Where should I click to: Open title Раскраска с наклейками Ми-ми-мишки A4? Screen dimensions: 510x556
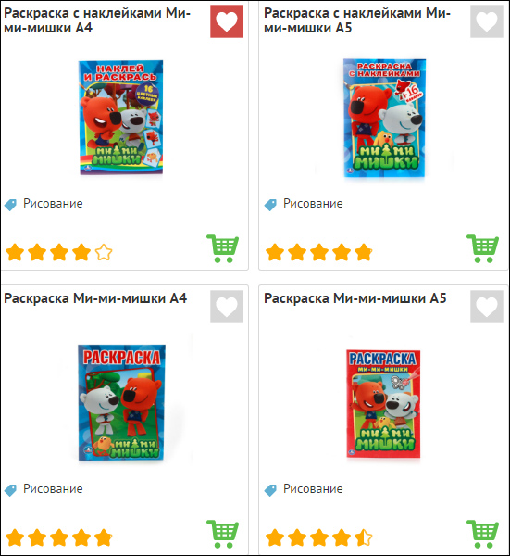pyautogui.click(x=97, y=20)
